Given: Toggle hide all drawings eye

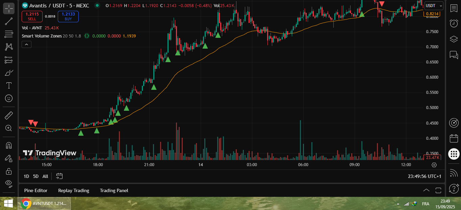Looking at the screenshot, I should coord(9,184).
